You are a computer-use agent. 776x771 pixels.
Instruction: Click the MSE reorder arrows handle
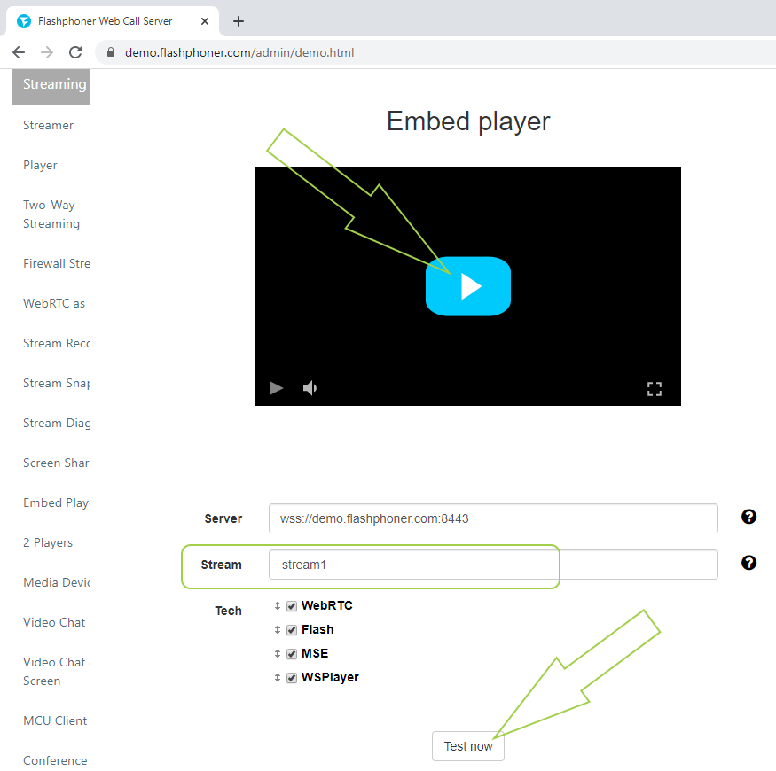[278, 654]
